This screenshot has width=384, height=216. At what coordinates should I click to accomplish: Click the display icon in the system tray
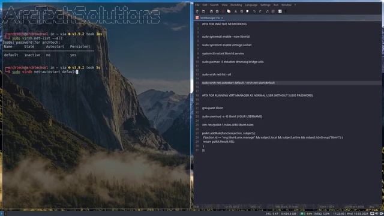(x=372, y=214)
